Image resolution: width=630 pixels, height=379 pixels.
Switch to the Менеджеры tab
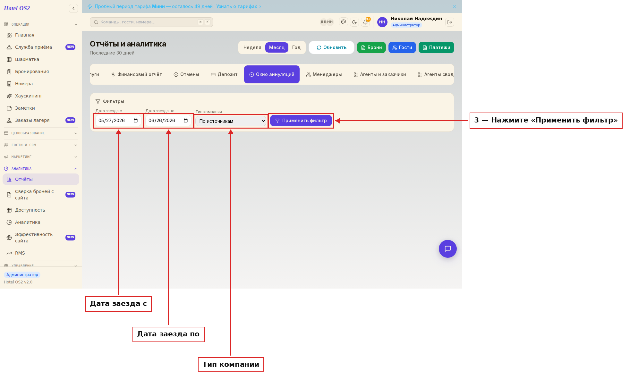pos(324,74)
